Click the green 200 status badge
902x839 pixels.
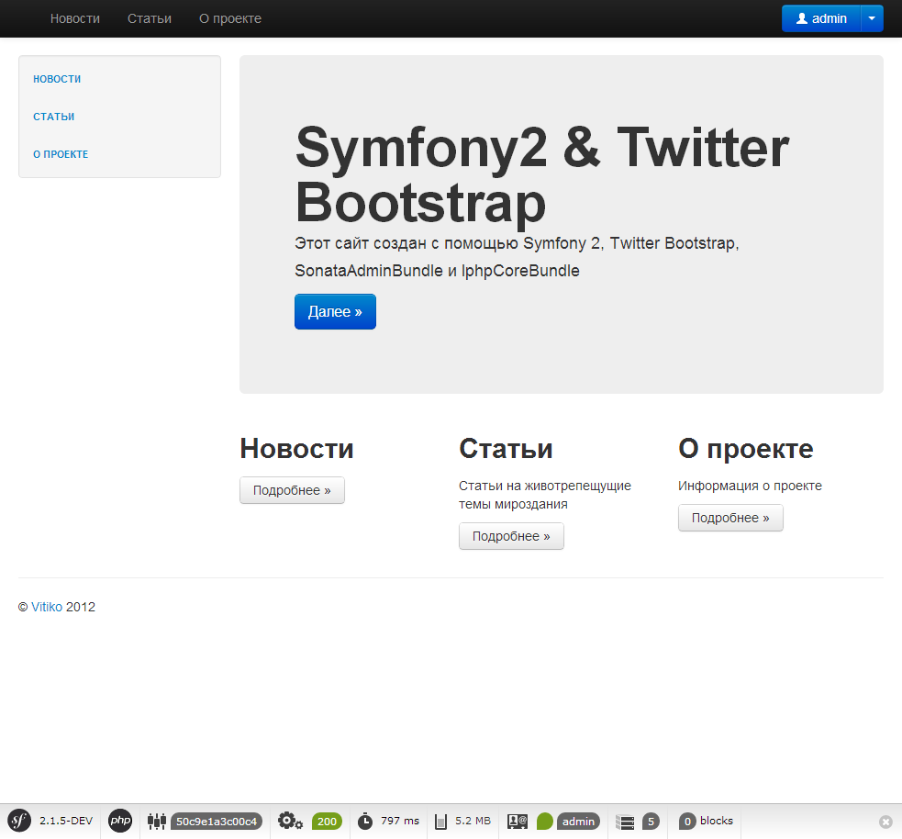point(327,822)
